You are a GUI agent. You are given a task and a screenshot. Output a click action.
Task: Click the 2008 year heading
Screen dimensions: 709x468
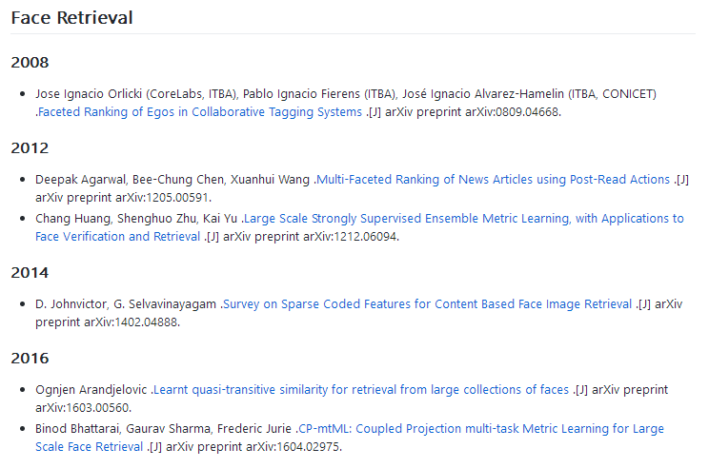point(30,62)
